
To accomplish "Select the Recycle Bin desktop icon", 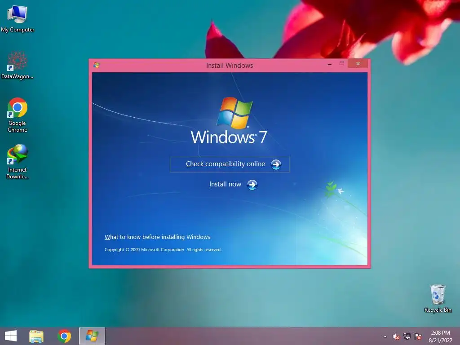I will pos(438,298).
